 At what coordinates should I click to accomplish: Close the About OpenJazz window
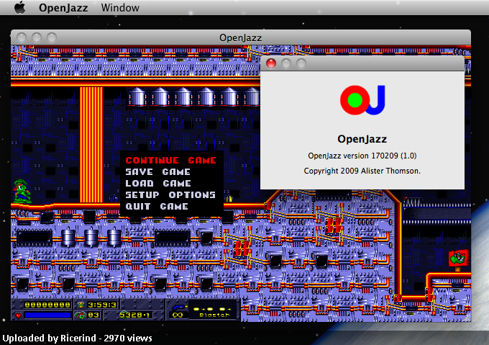point(271,63)
